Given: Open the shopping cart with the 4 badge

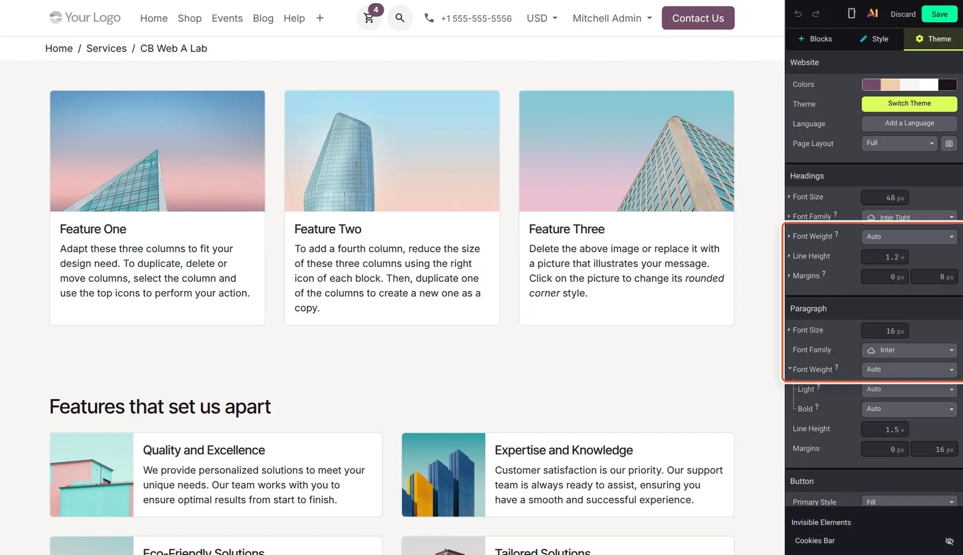Looking at the screenshot, I should tap(369, 18).
